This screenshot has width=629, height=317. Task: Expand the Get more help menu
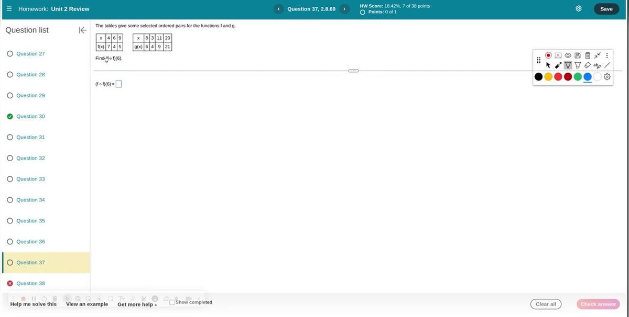coord(137,304)
